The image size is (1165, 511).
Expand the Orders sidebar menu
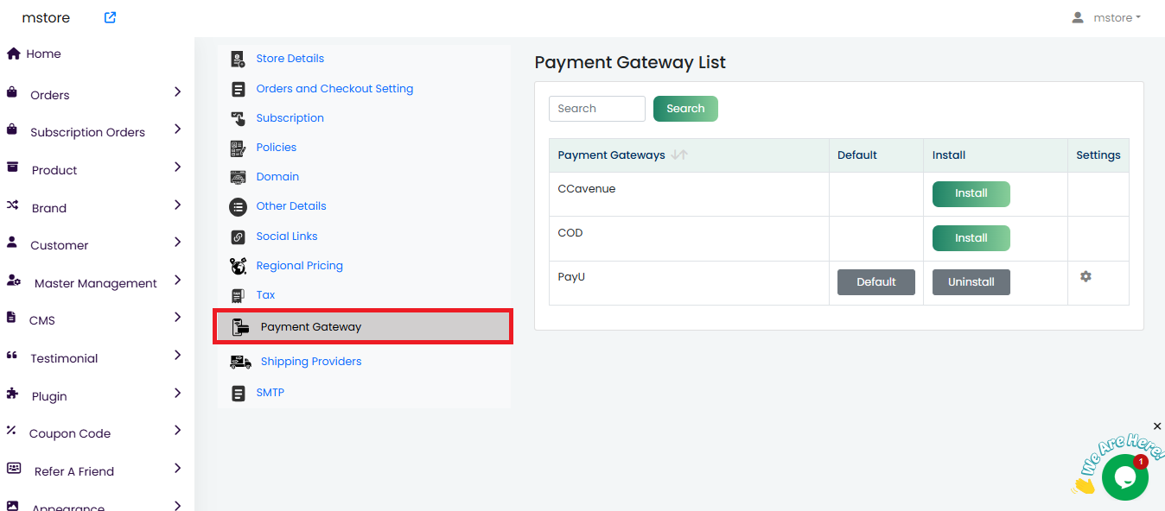(177, 91)
